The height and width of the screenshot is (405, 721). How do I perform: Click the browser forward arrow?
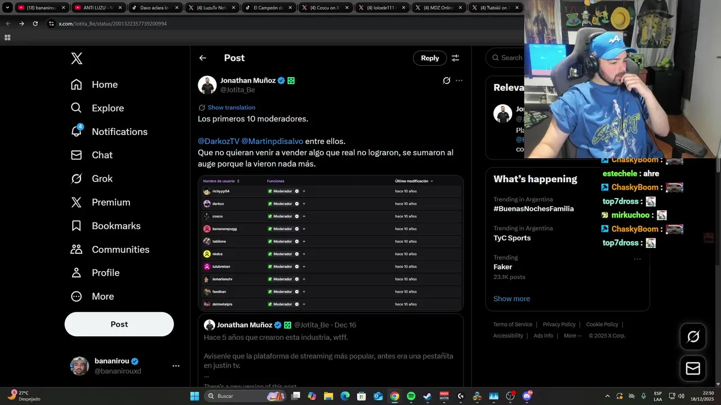(x=21, y=24)
